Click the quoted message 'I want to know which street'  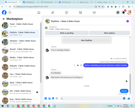tap(113, 62)
